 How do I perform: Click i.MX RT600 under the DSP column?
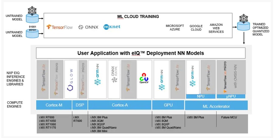tap(78, 119)
